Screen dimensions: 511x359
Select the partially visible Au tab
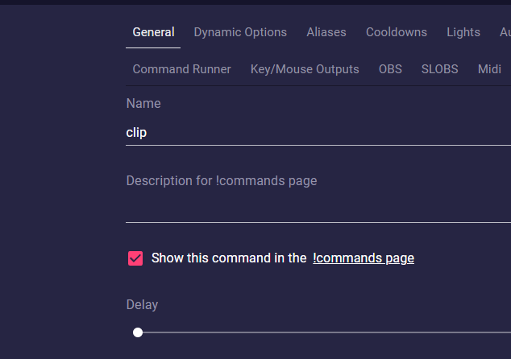(505, 32)
